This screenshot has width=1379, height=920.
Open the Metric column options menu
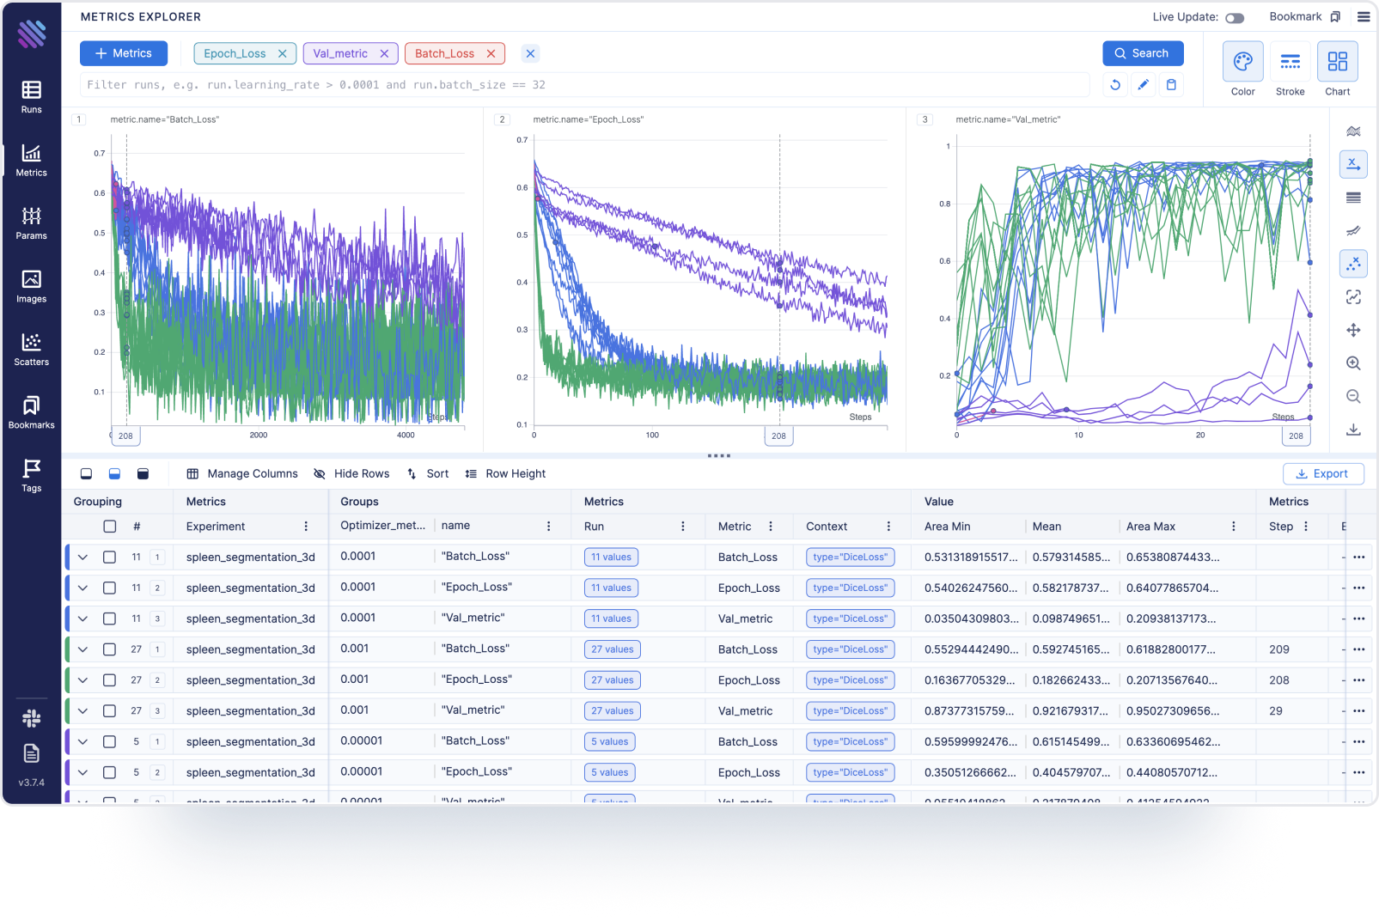pos(771,526)
